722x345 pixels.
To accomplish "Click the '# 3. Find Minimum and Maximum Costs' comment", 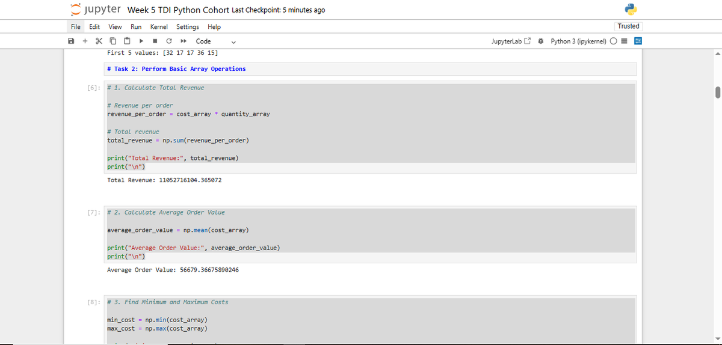I will [168, 302].
